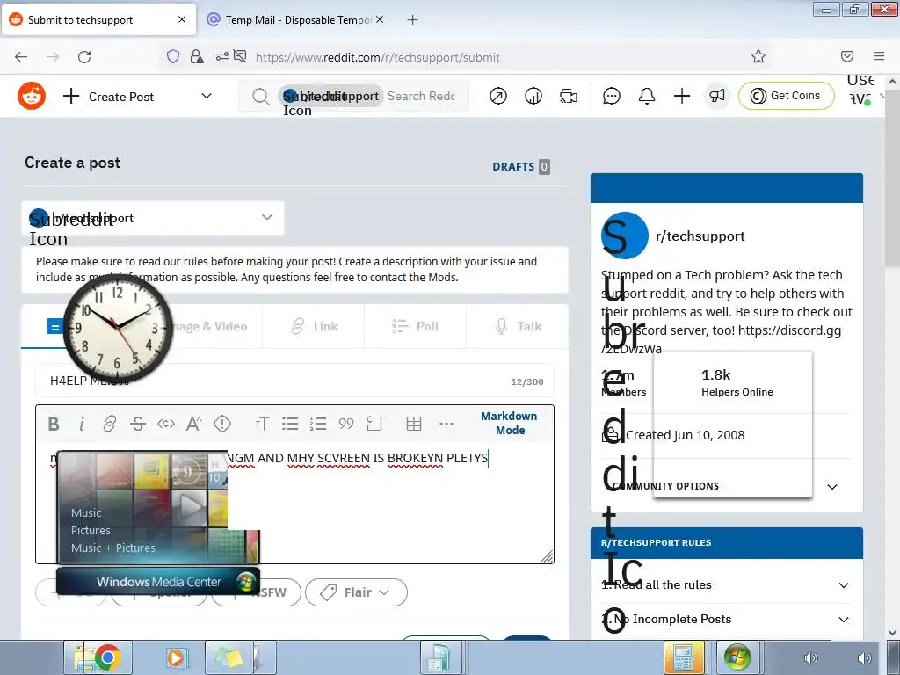This screenshot has width=900, height=675.
Task: Apply Spoiler formatting icon in editor
Action: click(x=222, y=424)
